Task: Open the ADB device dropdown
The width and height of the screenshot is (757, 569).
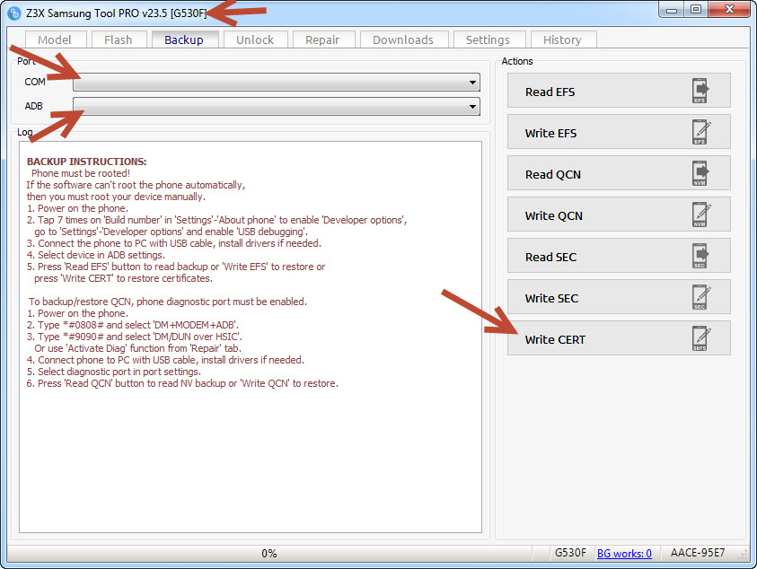Action: (x=277, y=106)
